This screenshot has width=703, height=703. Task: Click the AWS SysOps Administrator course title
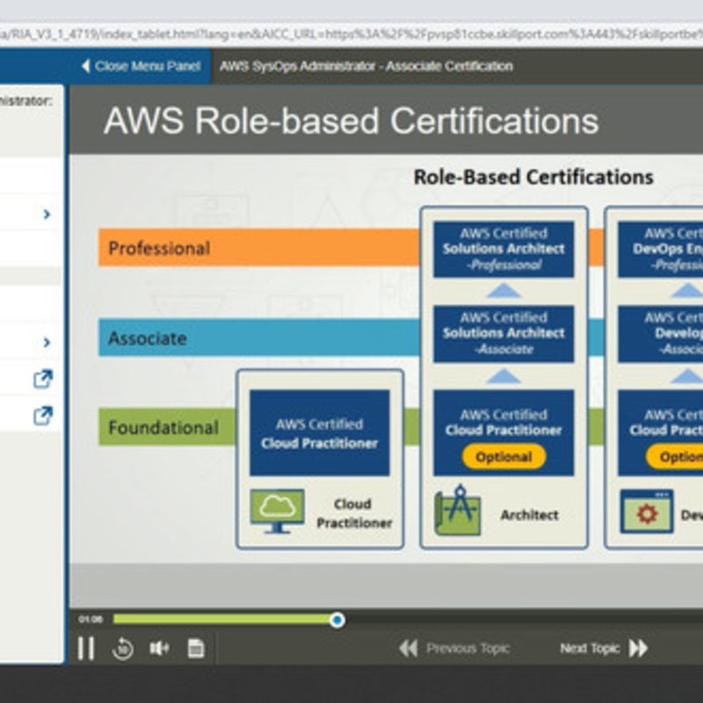pyautogui.click(x=366, y=67)
